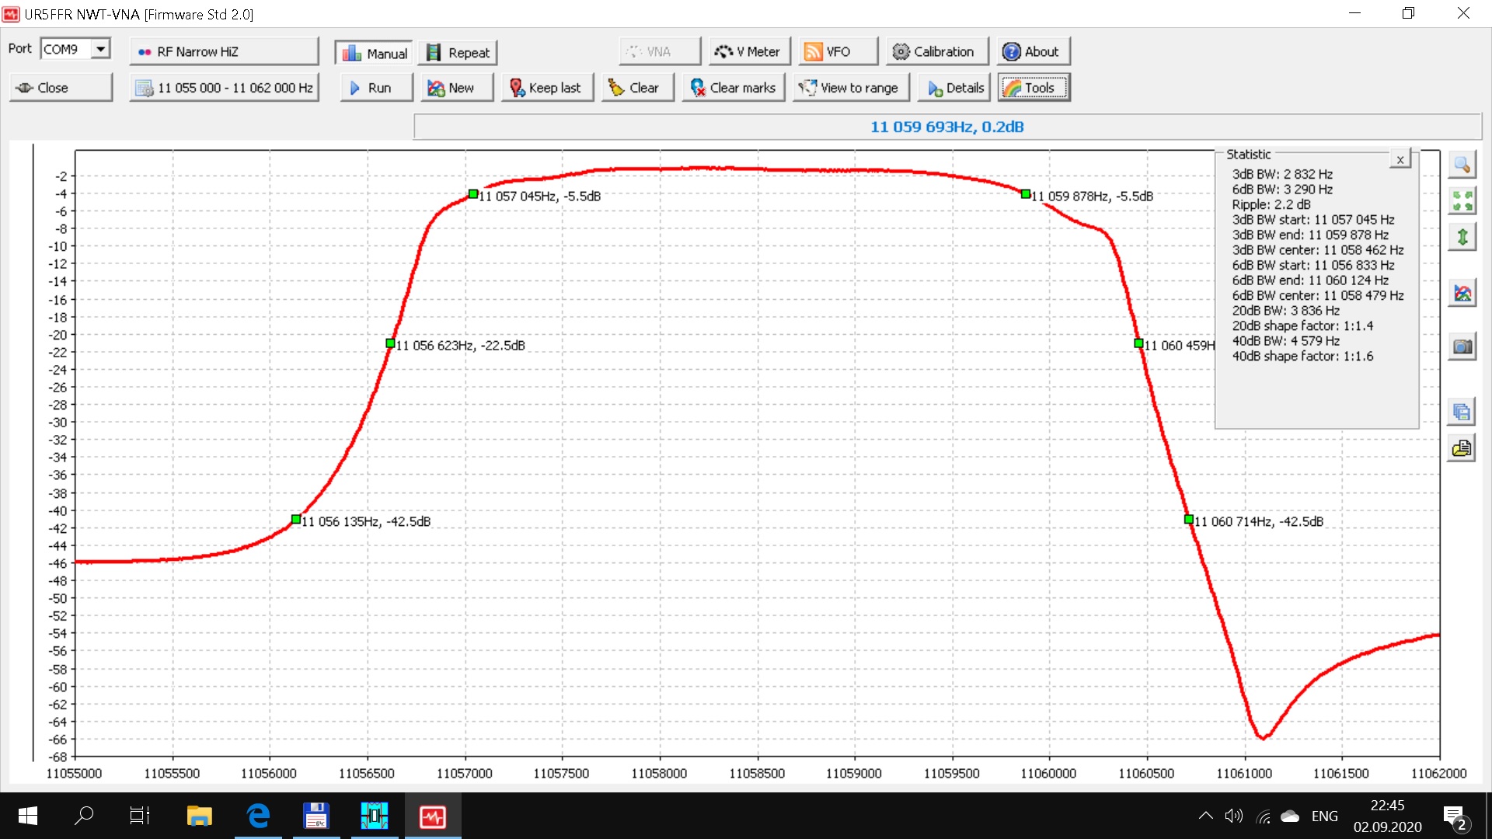Viewport: 1492px width, 839px height.
Task: Expand the COM9 port dropdown
Action: (x=100, y=49)
